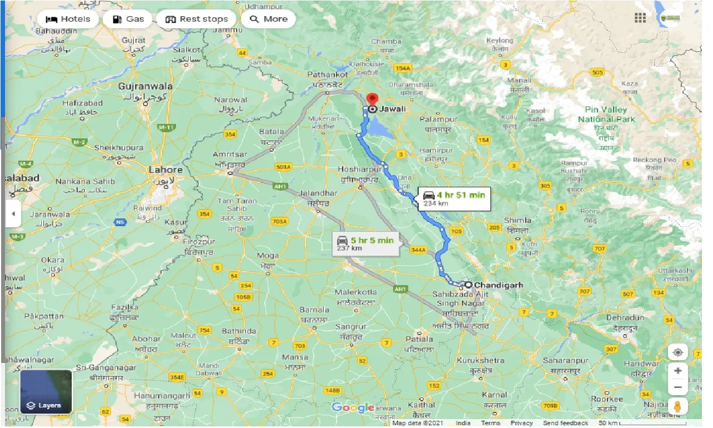Screen dimensions: 713x428
Task: Select the Street View pegman icon
Action: [x=677, y=406]
